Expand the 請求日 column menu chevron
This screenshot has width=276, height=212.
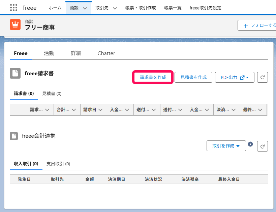click(x=100, y=110)
